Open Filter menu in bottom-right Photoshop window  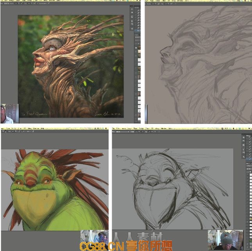point(147,129)
